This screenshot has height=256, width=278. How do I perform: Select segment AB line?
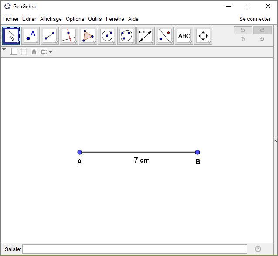[139, 152]
